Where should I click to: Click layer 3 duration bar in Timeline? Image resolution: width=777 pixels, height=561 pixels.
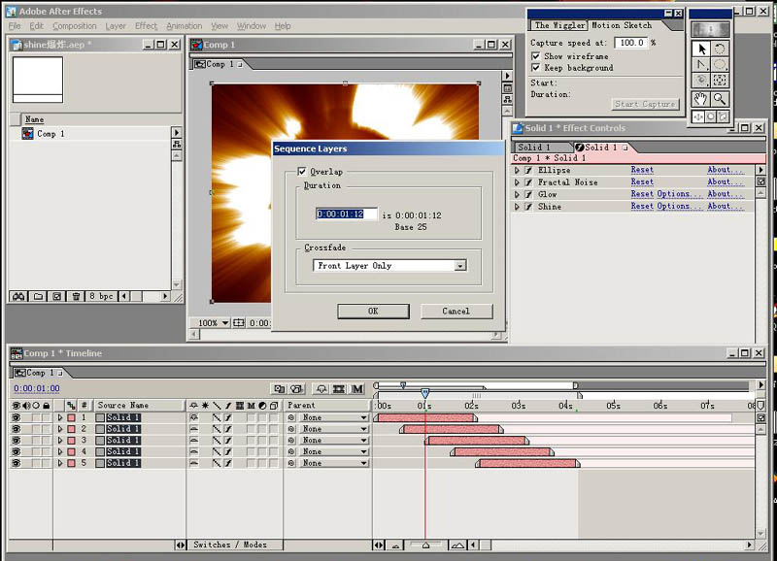coord(477,441)
